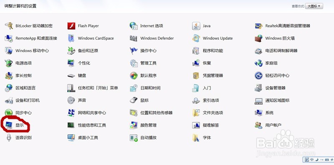Open 电源选项 battery icon
The height and width of the screenshot is (165, 334).
(x=9, y=63)
